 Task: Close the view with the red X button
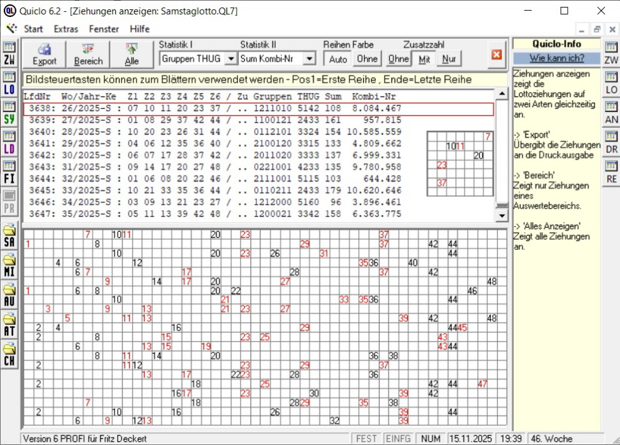497,55
